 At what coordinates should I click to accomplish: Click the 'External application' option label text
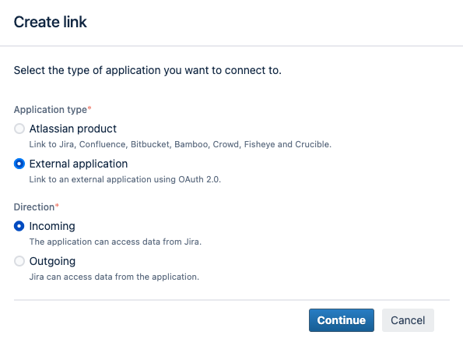tap(79, 164)
